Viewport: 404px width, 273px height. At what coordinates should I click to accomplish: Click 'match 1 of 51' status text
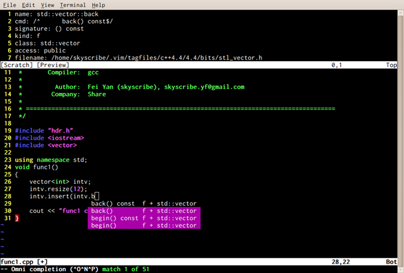click(126, 269)
